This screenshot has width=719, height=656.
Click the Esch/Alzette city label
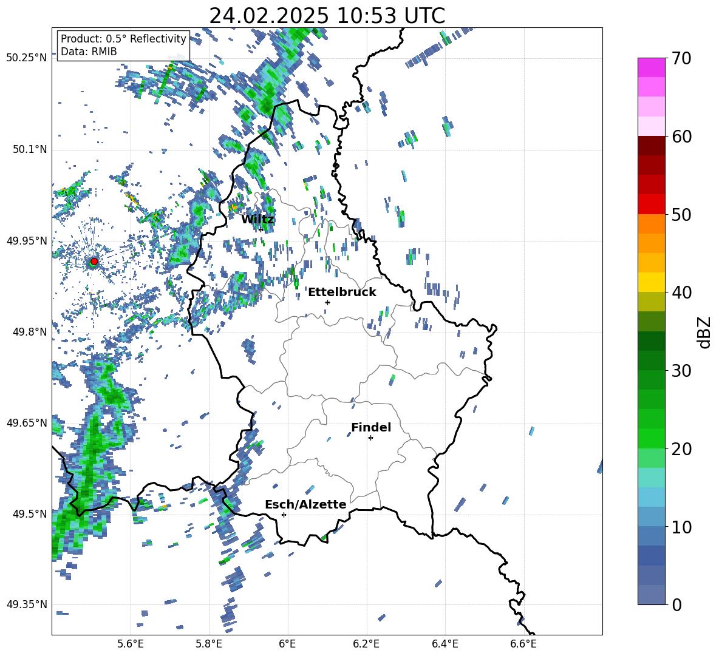(305, 504)
